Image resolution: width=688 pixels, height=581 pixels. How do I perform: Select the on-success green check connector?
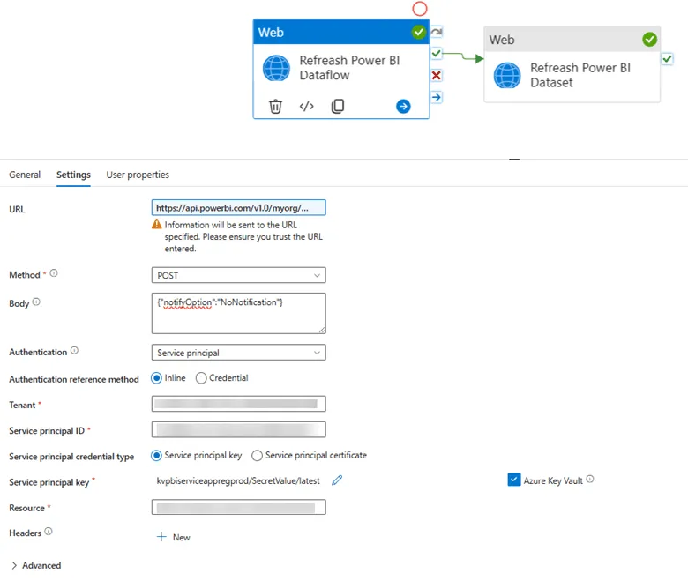click(x=437, y=54)
